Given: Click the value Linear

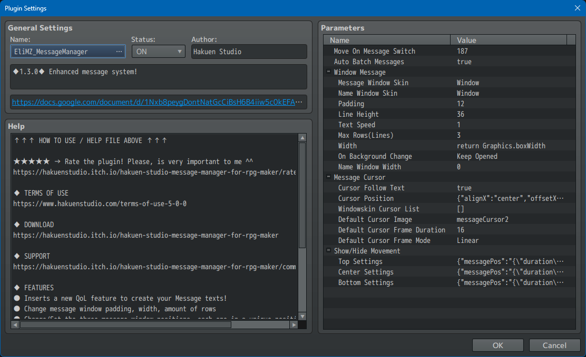Looking at the screenshot, I should point(467,241).
